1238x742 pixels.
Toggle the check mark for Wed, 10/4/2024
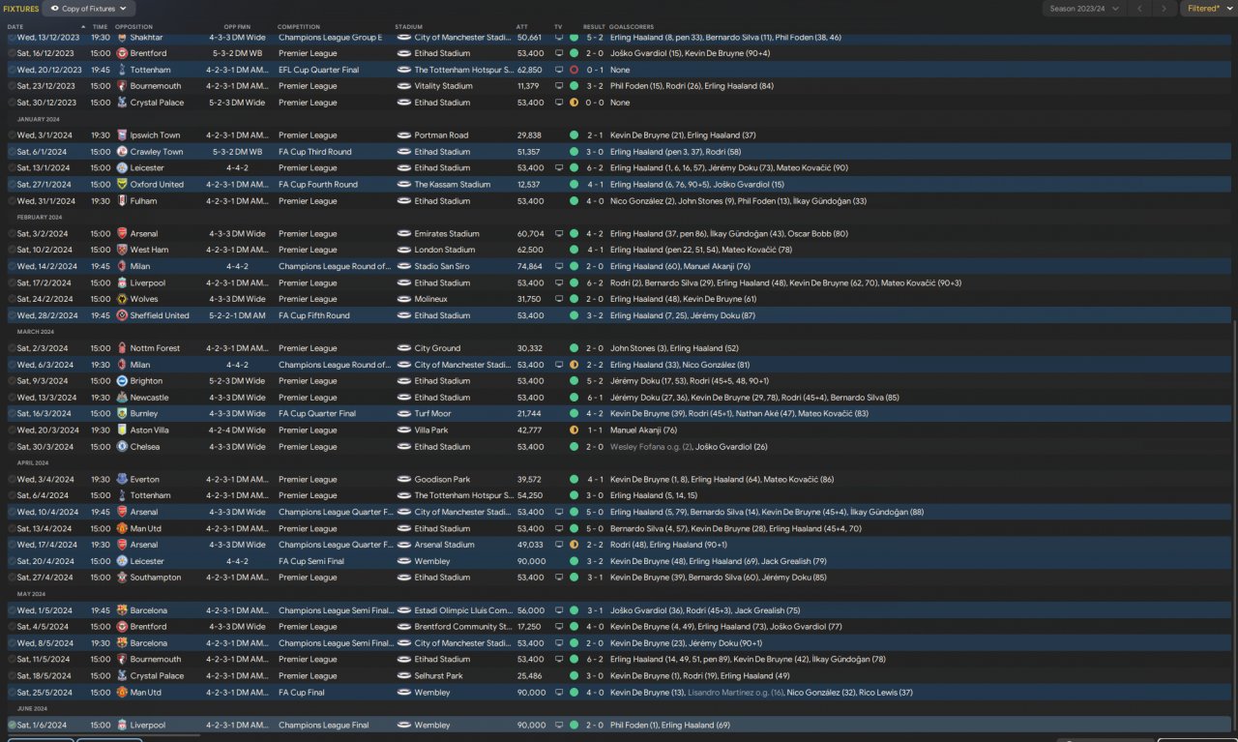(x=12, y=513)
